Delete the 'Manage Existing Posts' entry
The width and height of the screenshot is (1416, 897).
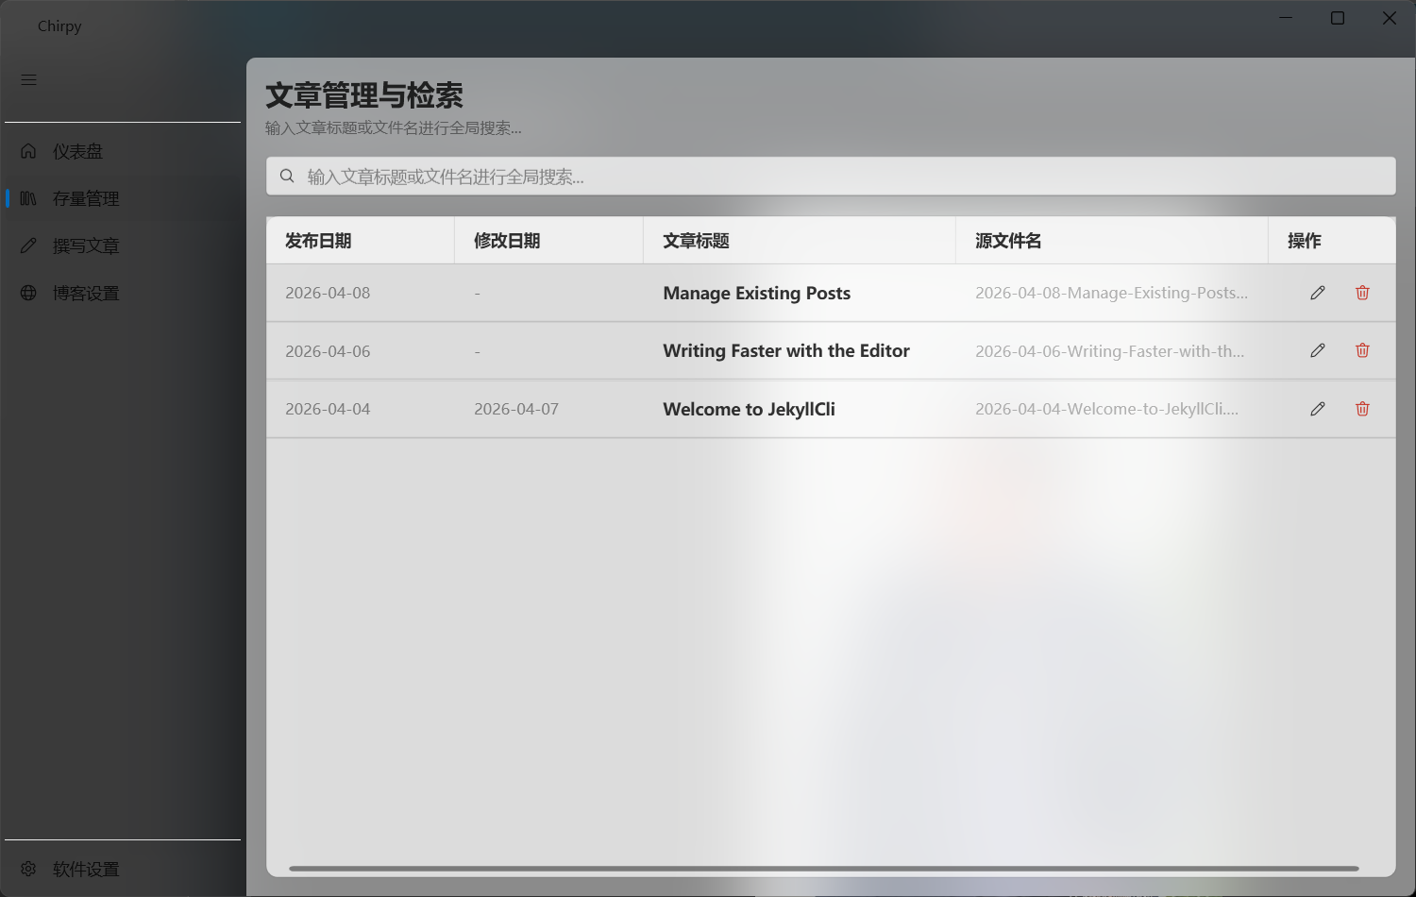tap(1362, 293)
